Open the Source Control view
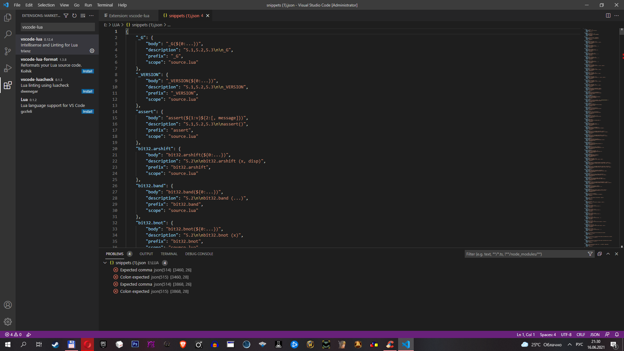The image size is (624, 351). (x=8, y=51)
